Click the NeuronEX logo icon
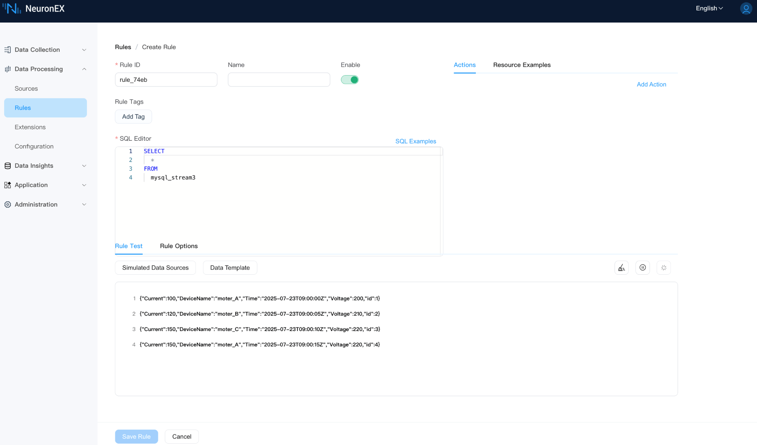 tap(12, 8)
